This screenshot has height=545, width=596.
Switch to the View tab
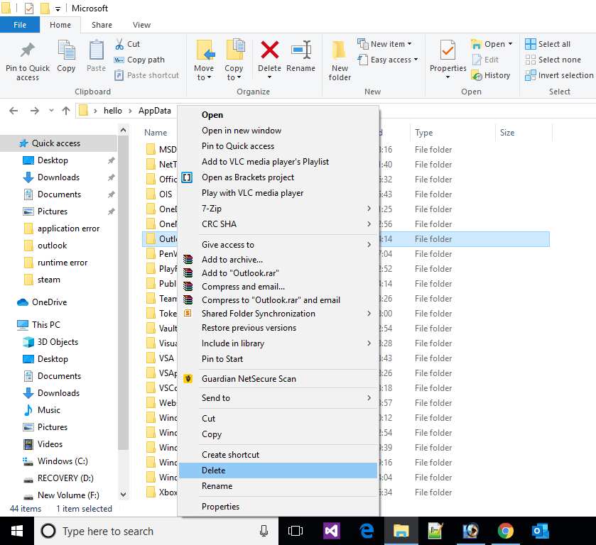click(x=141, y=25)
